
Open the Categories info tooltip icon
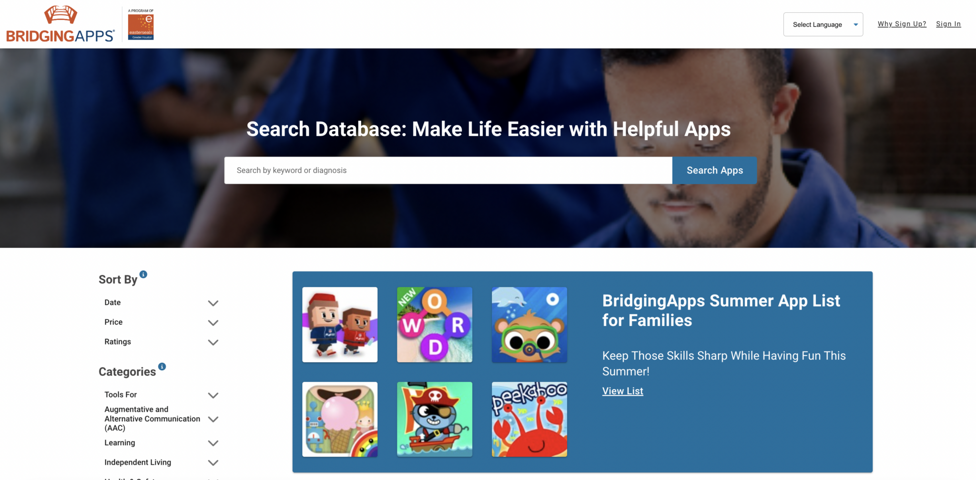tap(161, 366)
